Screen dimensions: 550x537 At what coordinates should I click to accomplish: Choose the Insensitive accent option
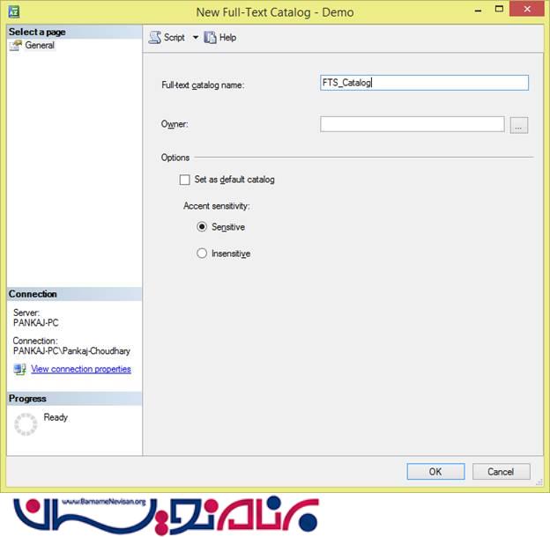pyautogui.click(x=202, y=254)
